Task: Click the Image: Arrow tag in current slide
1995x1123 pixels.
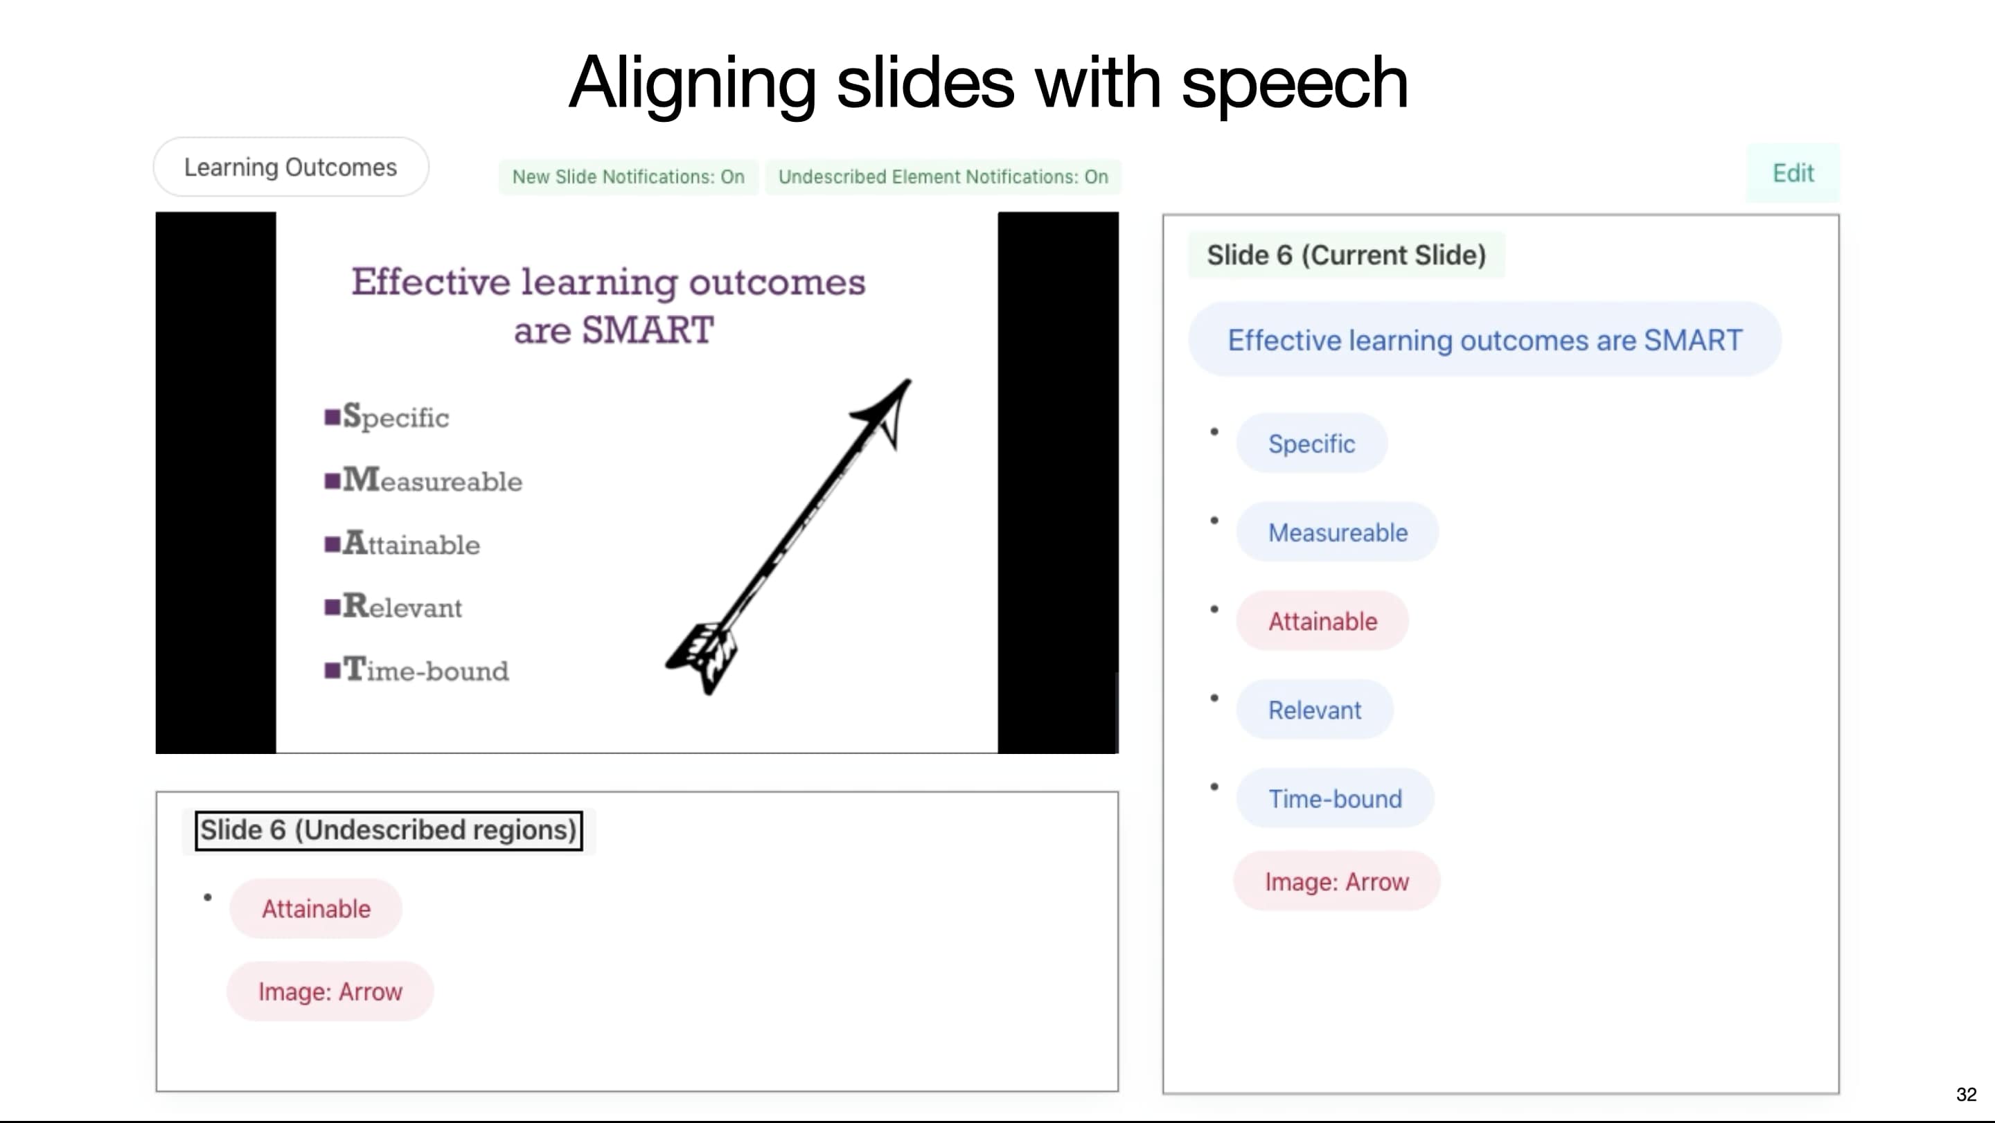Action: pos(1336,881)
